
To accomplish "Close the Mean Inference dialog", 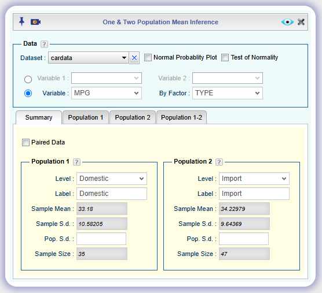I will coord(301,22).
